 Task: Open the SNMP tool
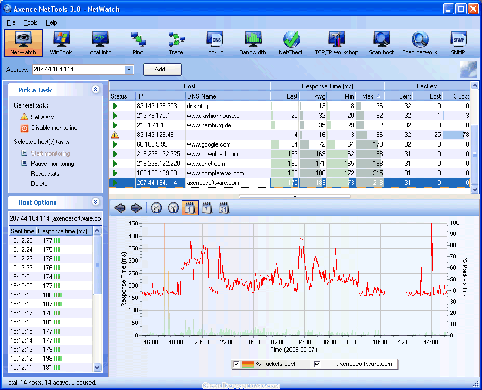click(458, 43)
